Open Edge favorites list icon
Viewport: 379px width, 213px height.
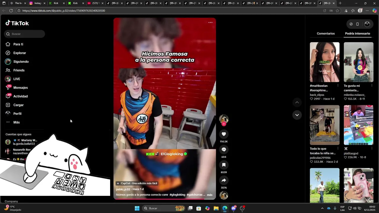353,11
